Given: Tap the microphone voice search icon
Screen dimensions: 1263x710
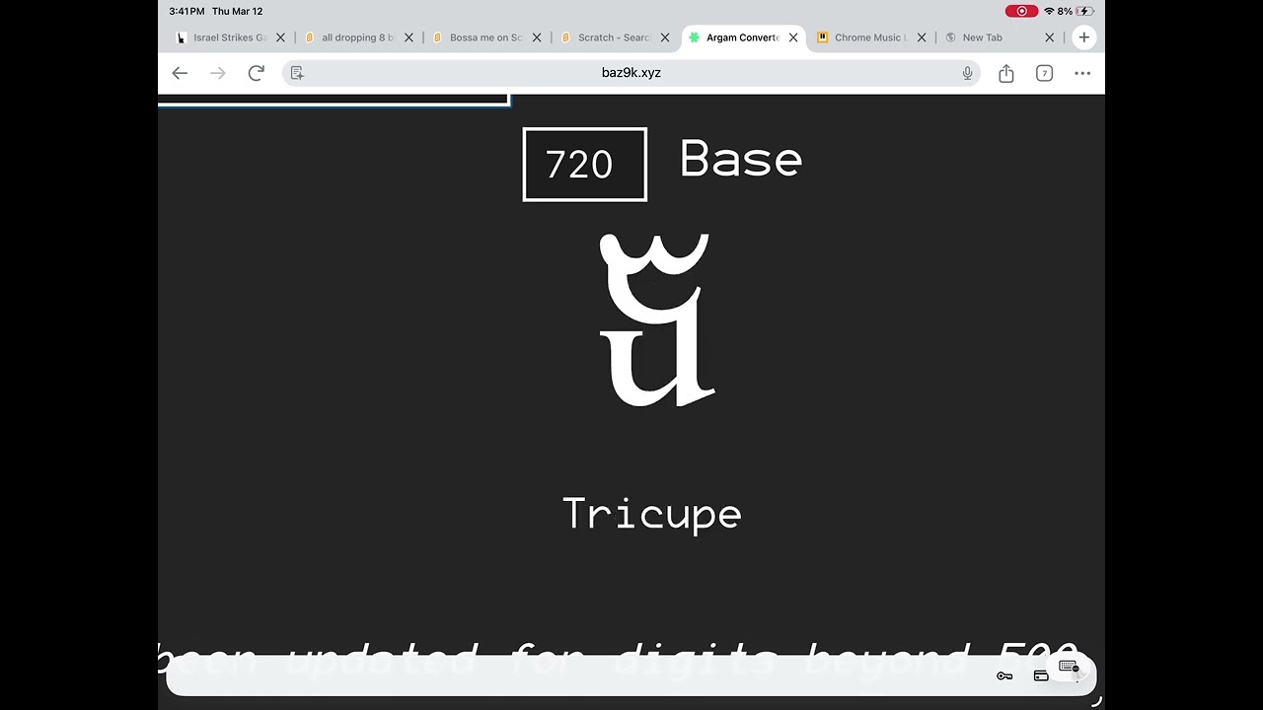Looking at the screenshot, I should tap(967, 73).
